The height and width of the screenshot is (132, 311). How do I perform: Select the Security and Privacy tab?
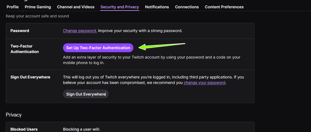click(120, 7)
